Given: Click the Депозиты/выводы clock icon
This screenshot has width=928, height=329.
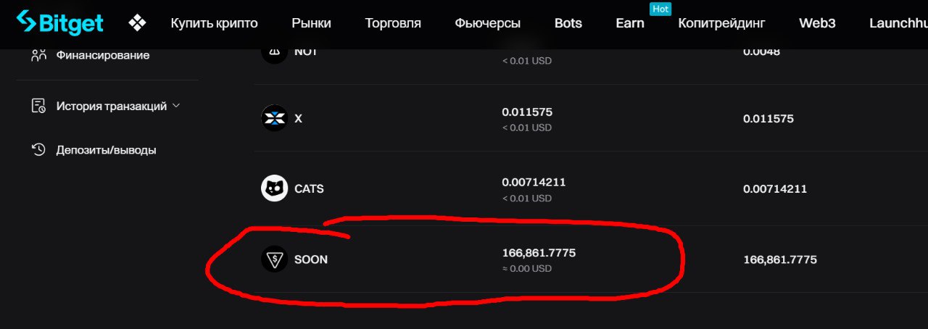Looking at the screenshot, I should pyautogui.click(x=39, y=150).
